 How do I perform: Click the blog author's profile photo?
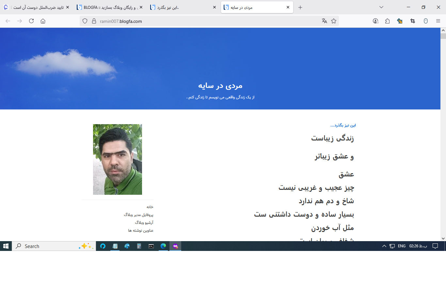(x=118, y=159)
